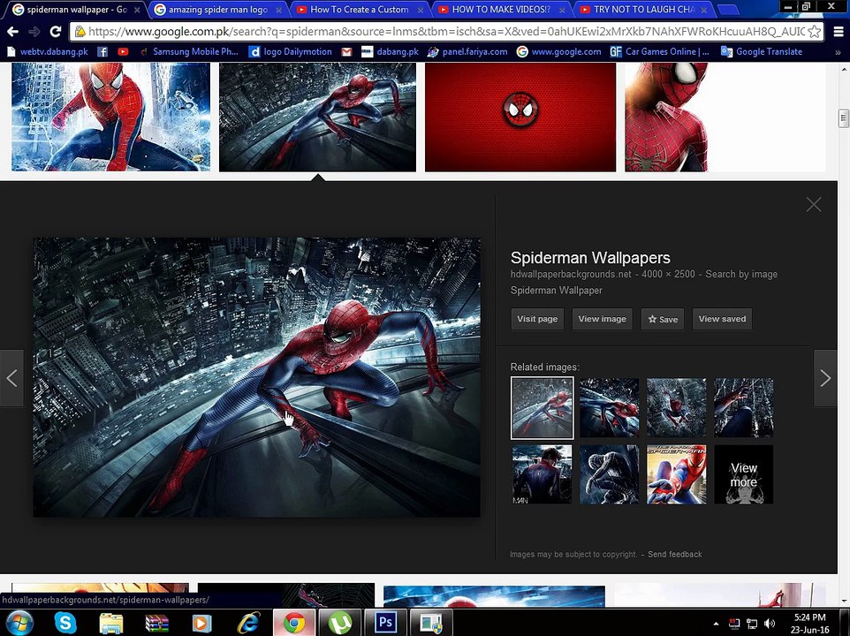Close the image preview panel
Viewport: 850px width, 636px height.
[814, 204]
